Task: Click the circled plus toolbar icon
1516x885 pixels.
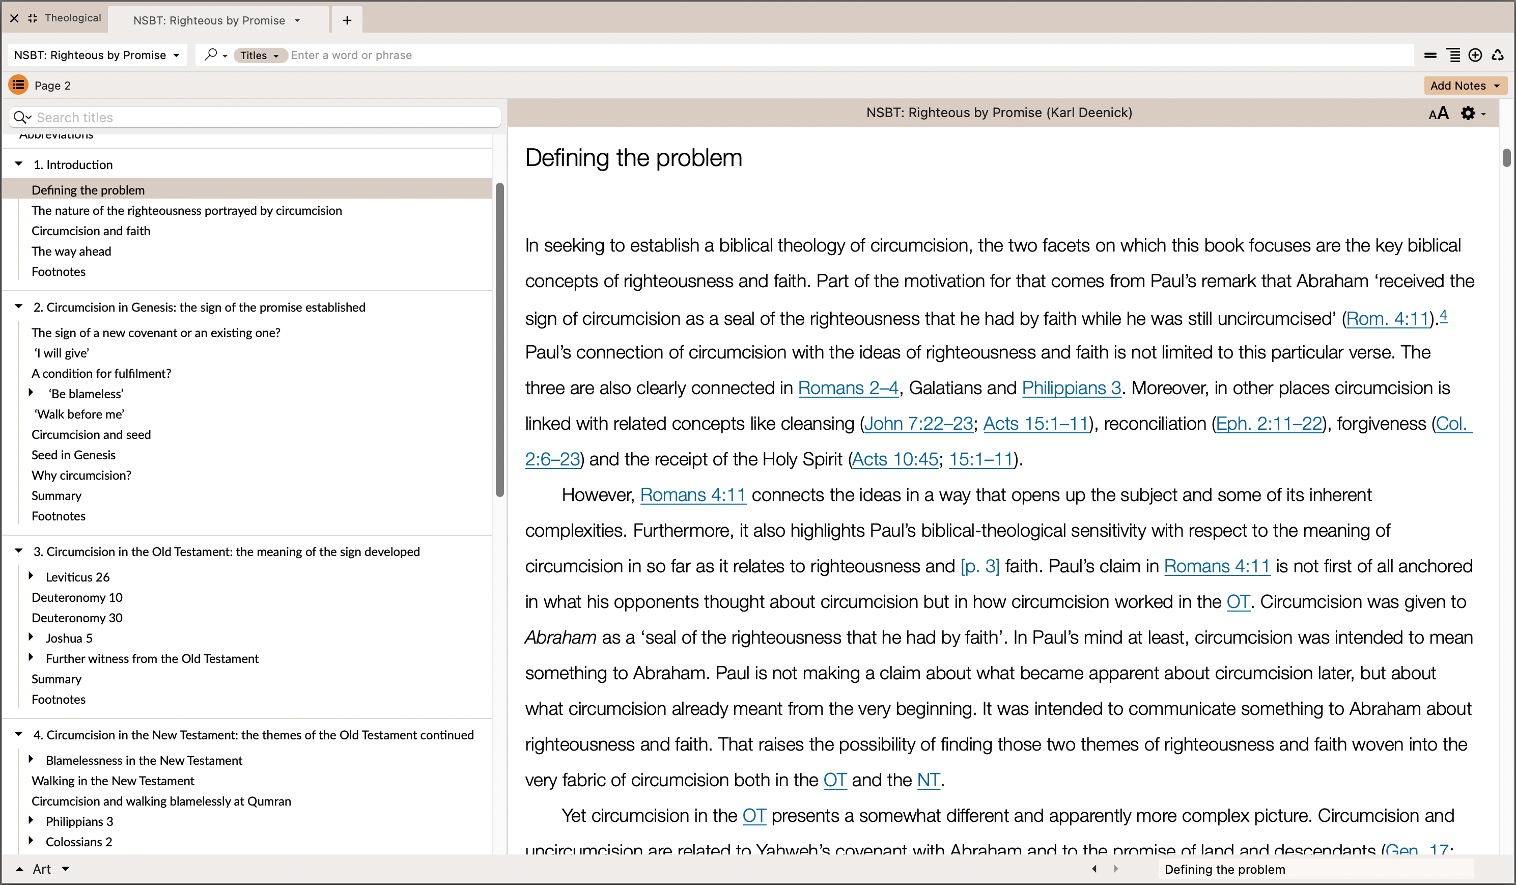Action: [x=1475, y=56]
